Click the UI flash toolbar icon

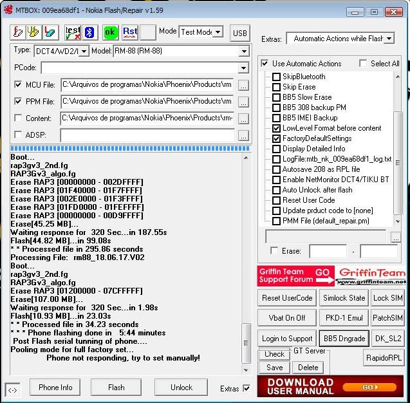[33, 32]
